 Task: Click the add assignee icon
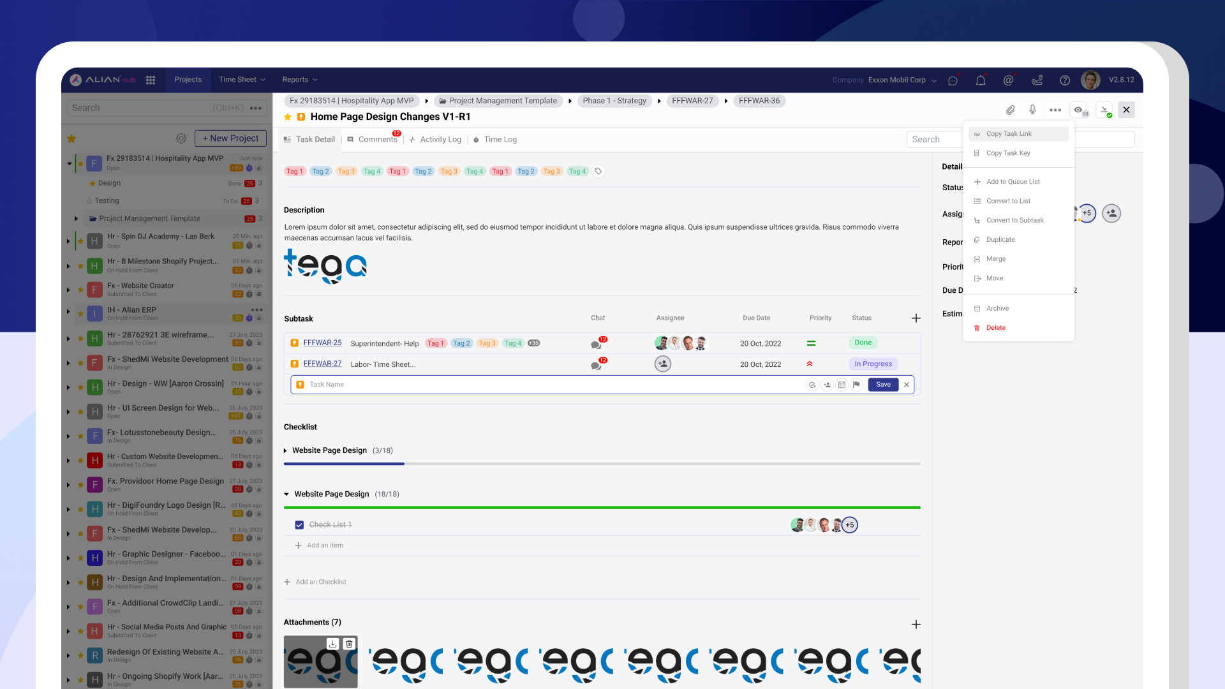pos(1111,214)
